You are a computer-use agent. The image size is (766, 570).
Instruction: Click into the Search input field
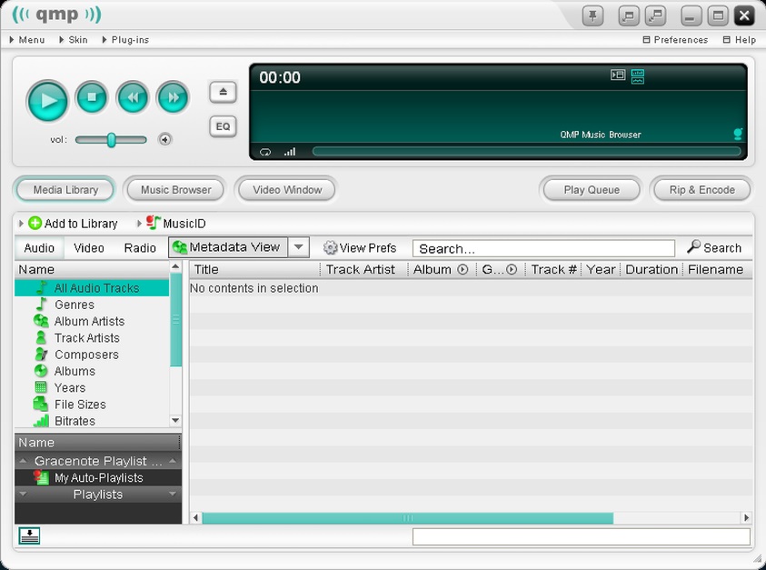pyautogui.click(x=543, y=248)
